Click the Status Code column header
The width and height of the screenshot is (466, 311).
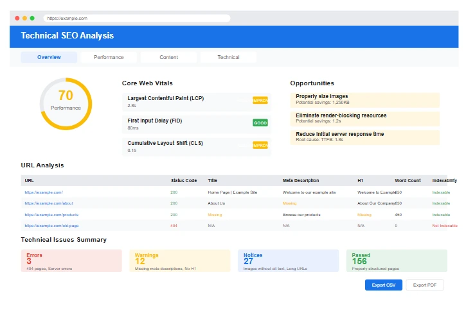[x=184, y=181]
